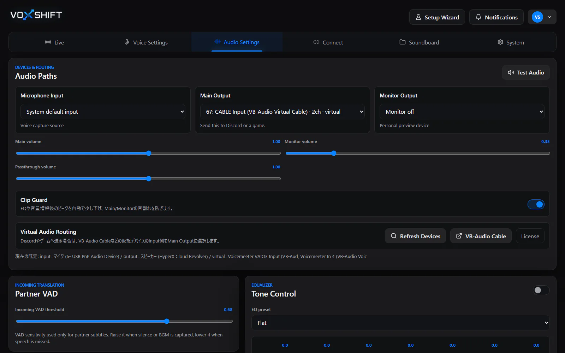Switch to the System tab

(x=511, y=42)
